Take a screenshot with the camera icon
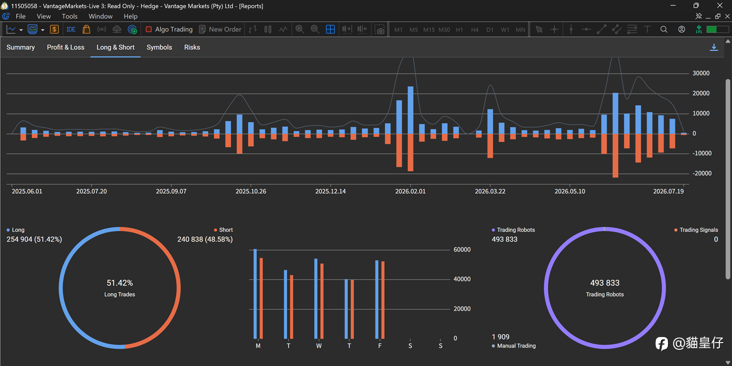The image size is (732, 366). 380,29
